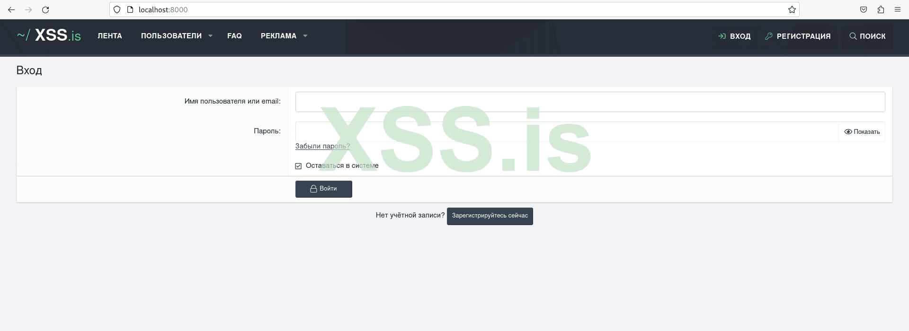Open the shield tracking protection icon

(x=117, y=9)
